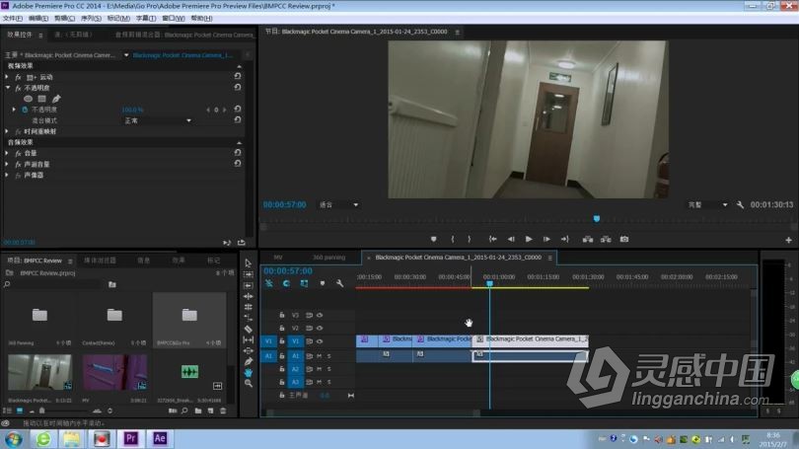Open Adobe After Effects from taskbar

[x=160, y=438]
